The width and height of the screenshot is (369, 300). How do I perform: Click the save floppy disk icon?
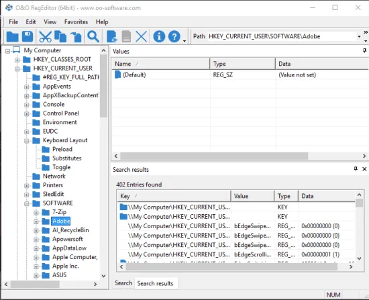click(x=28, y=37)
